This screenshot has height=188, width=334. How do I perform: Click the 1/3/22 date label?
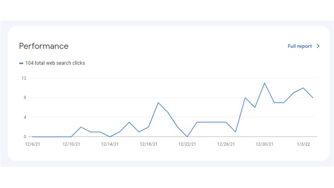[303, 144]
